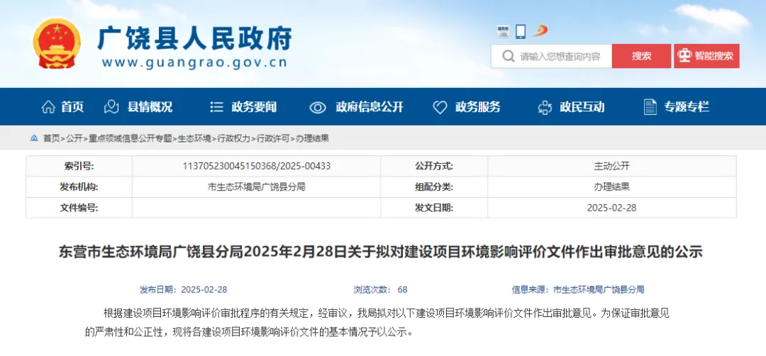Click the 智能搜索 button
Viewport: 766px width, 356px height.
click(x=707, y=56)
